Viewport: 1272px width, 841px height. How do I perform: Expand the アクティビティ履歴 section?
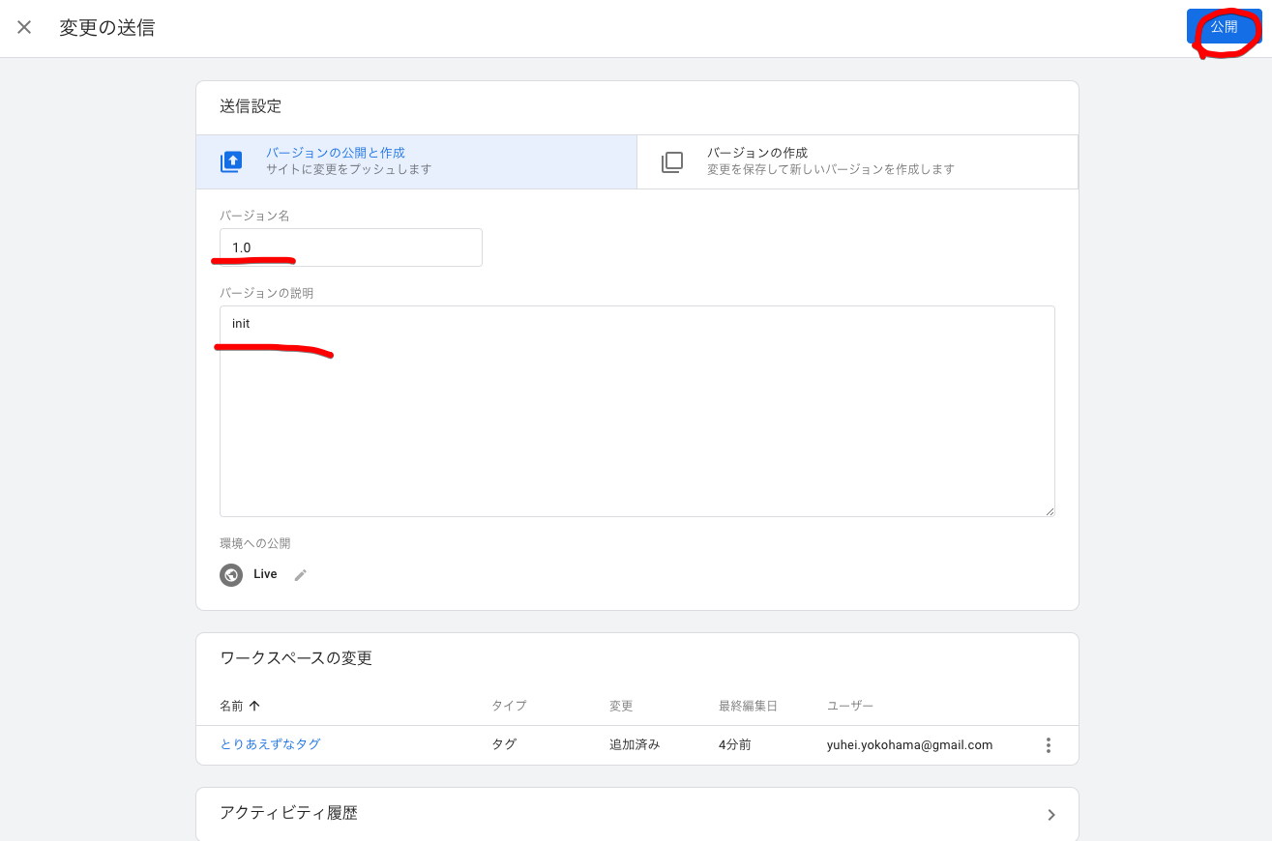[x=1051, y=814]
